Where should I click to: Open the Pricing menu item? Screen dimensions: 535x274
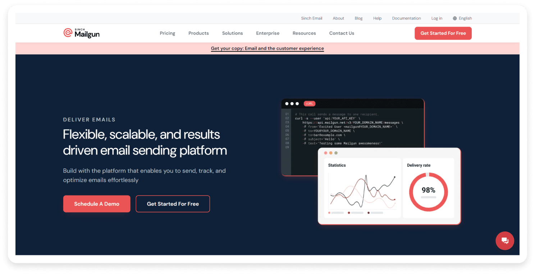168,33
